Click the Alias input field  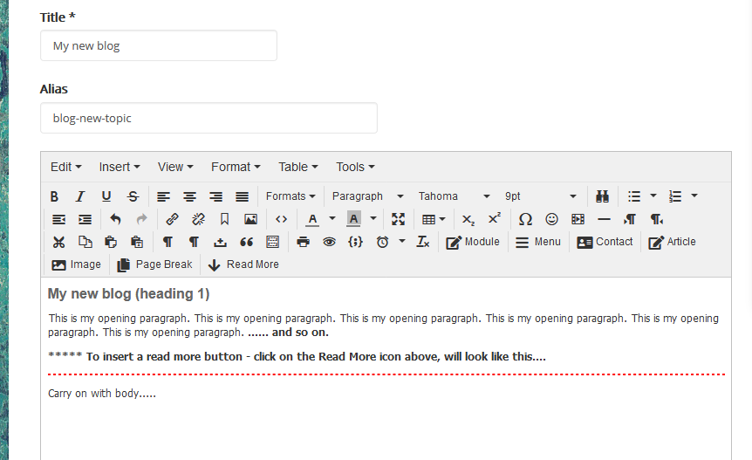tap(209, 118)
